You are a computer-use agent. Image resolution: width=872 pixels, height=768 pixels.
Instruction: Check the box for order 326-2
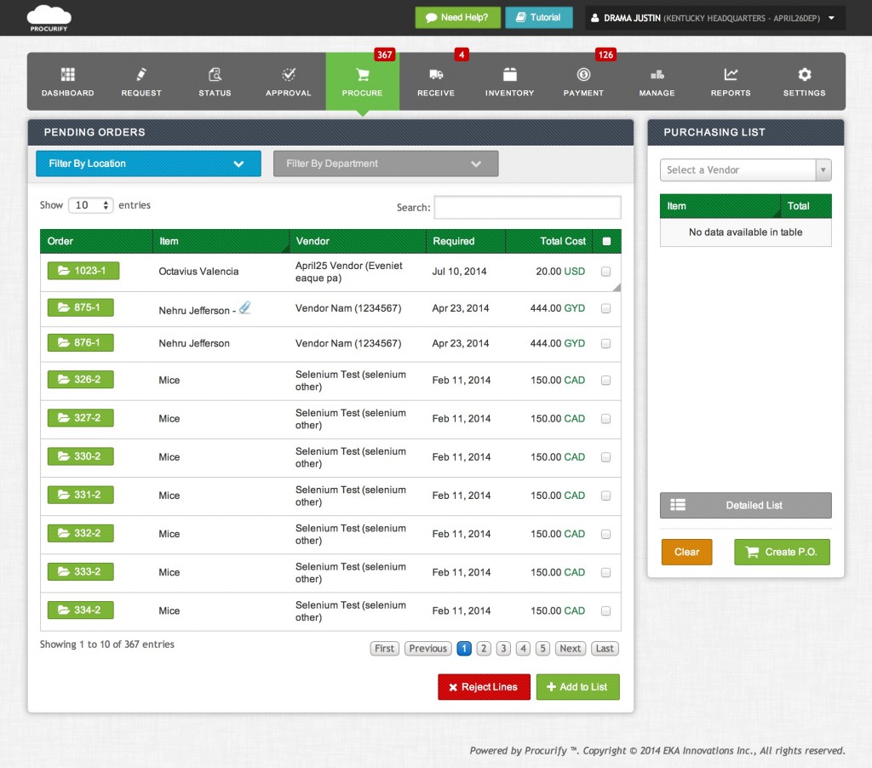tap(606, 381)
